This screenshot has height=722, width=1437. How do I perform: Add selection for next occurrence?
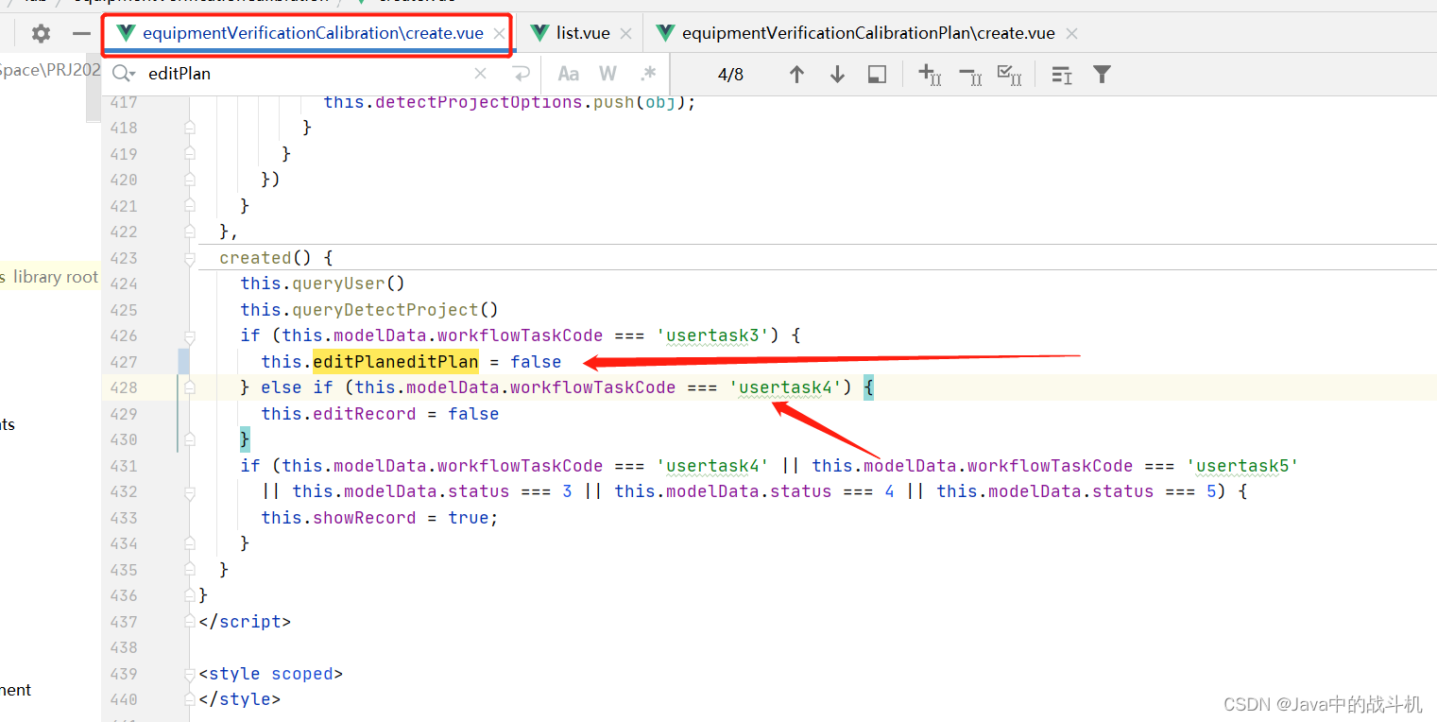pyautogui.click(x=930, y=75)
